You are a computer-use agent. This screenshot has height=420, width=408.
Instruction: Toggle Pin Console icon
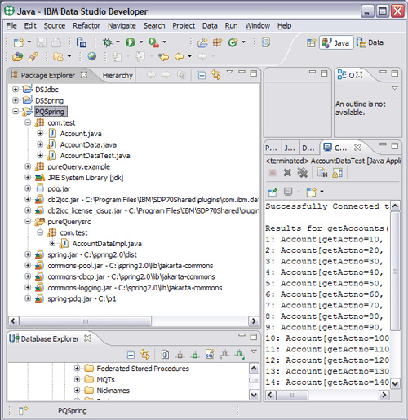273,192
